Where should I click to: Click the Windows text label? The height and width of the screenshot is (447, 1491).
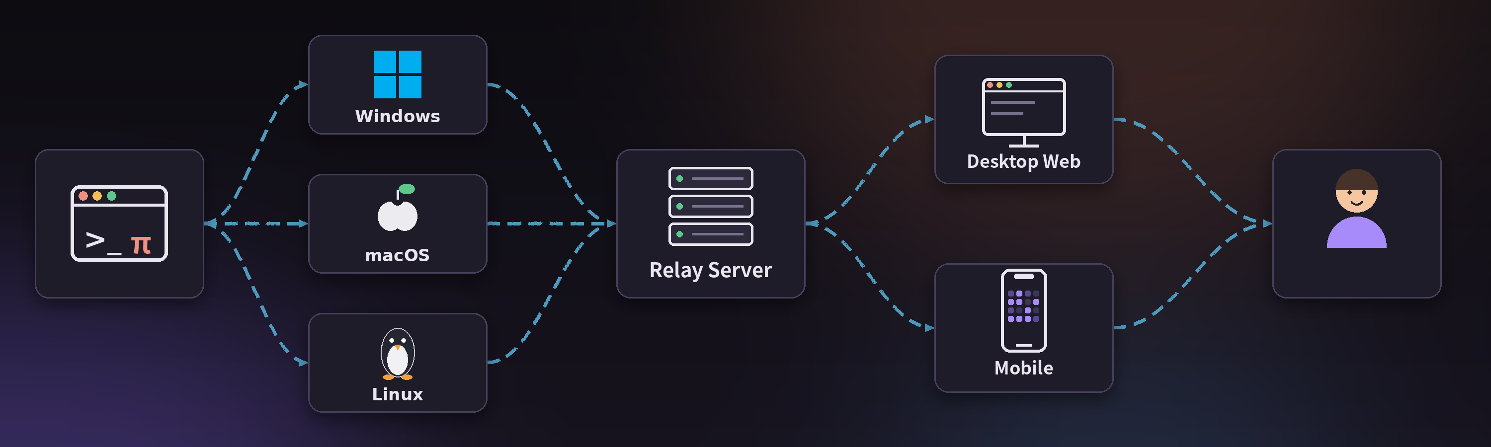(397, 116)
